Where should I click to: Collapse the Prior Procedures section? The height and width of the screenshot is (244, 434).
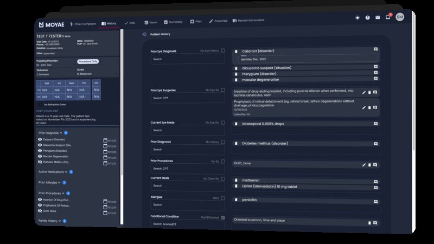click(x=63, y=193)
